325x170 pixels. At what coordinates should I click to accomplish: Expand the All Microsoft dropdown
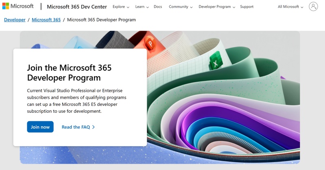[x=290, y=6]
